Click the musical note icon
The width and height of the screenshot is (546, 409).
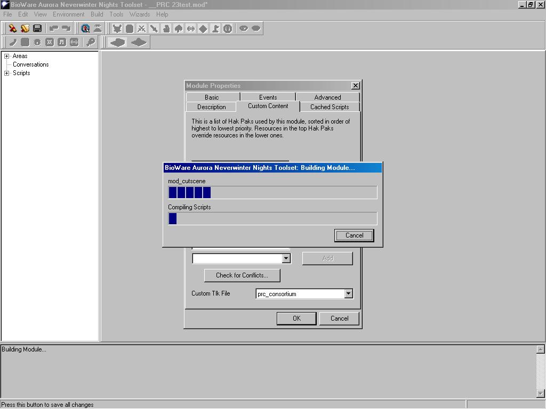pyautogui.click(x=61, y=42)
